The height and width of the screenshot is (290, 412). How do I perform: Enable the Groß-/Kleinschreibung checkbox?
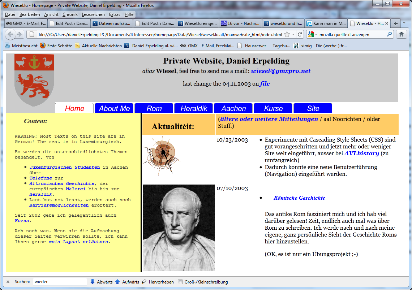[x=180, y=282]
